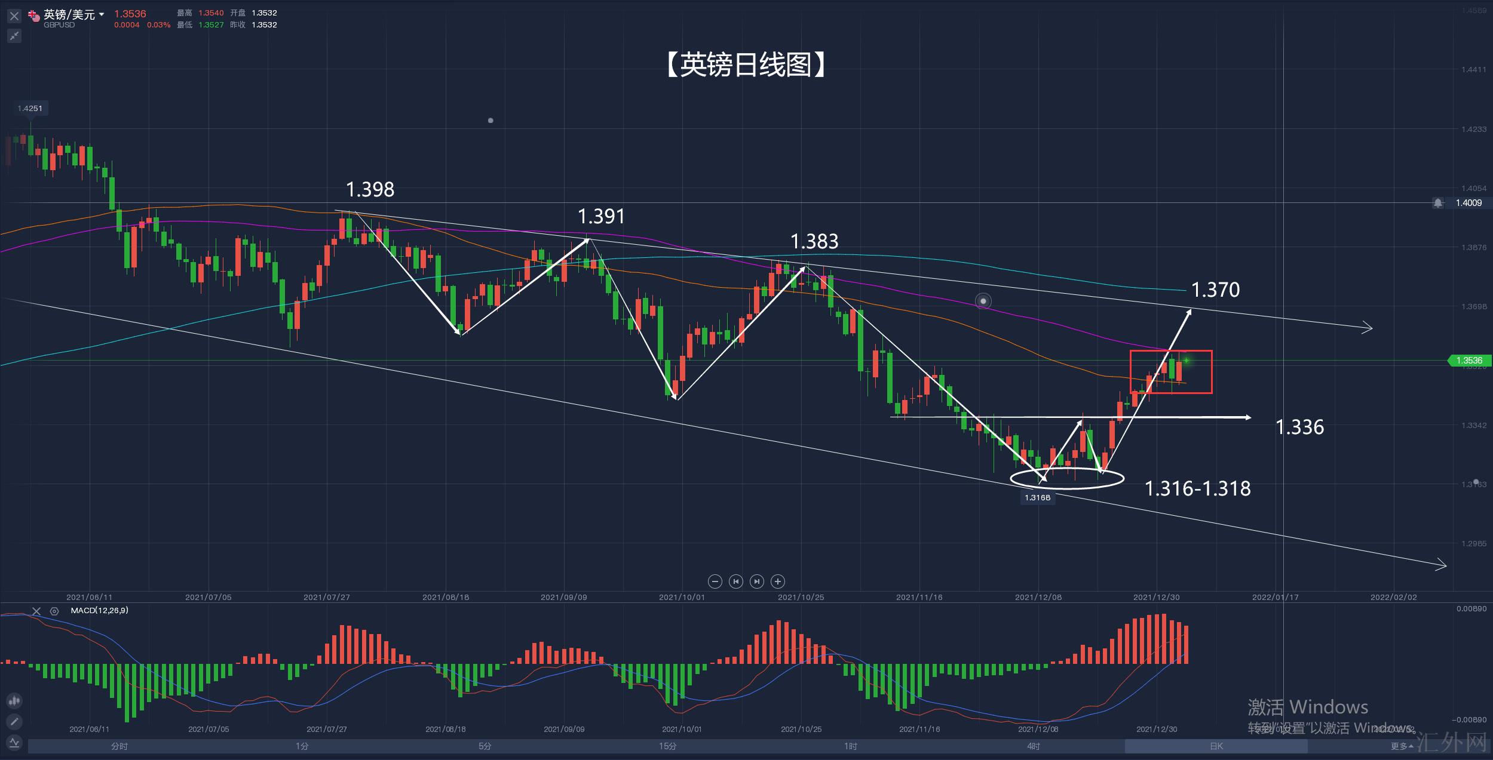Click the MACD(12,26,9) indicator label
Viewport: 1493px width, 760px height.
point(99,611)
